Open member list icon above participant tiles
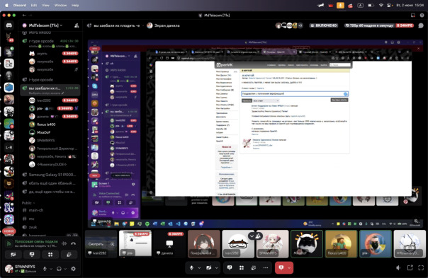 [x=259, y=236]
